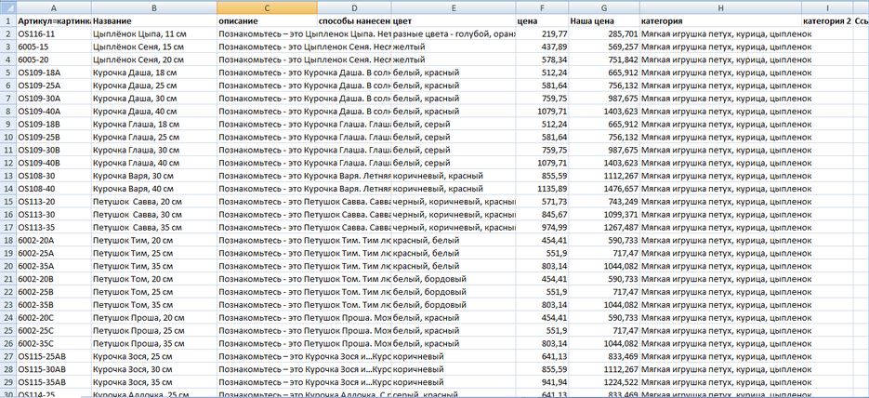Click the select-all corner box
This screenshot has height=398, width=869.
point(8,7)
